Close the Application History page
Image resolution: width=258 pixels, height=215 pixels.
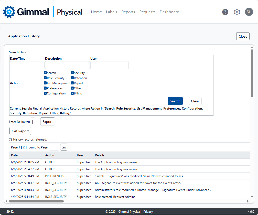[243, 36]
